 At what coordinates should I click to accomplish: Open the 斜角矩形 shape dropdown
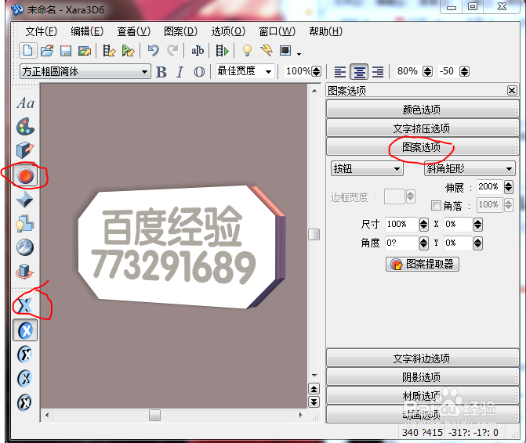pos(470,168)
